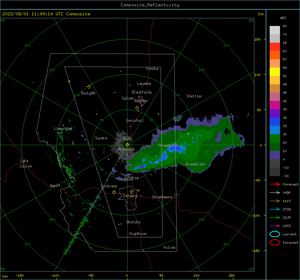Click the Airdrie town label
Screen dimensions: 300x280
[131, 178]
